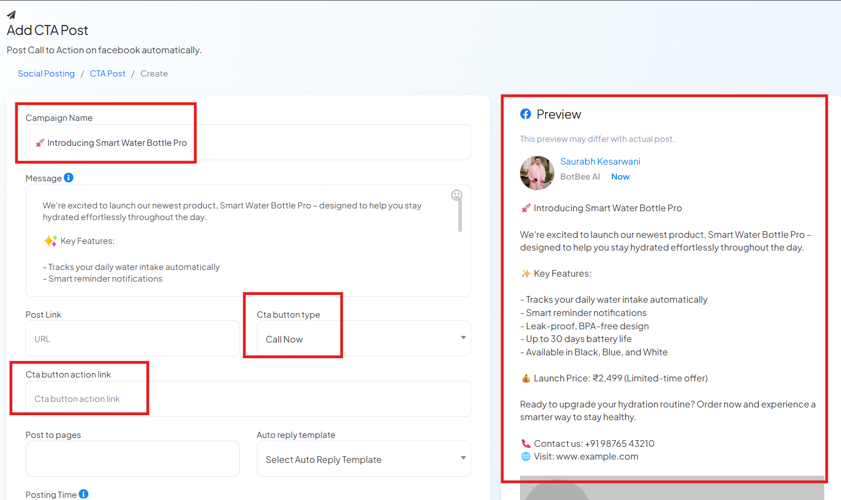841x500 pixels.
Task: Open the emoji picker in Message box
Action: click(456, 195)
